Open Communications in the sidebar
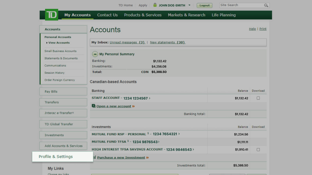The height and width of the screenshot is (175, 312). pyautogui.click(x=55, y=66)
